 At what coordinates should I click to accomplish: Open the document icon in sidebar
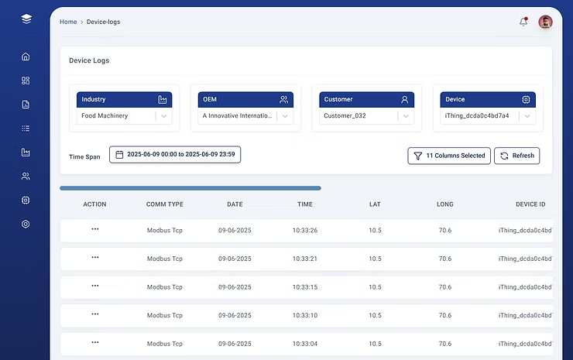pyautogui.click(x=26, y=105)
